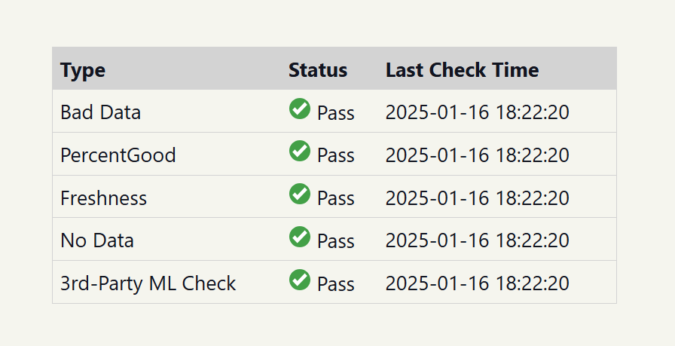
Task: Click the timestamp in the PercentGood row
Action: 477,155
